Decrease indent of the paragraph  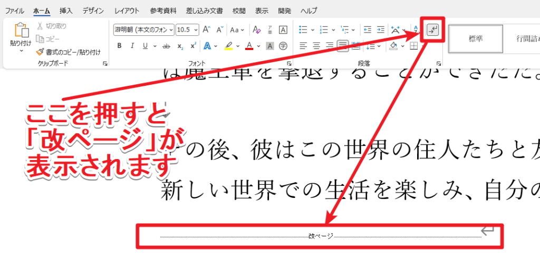[368, 29]
